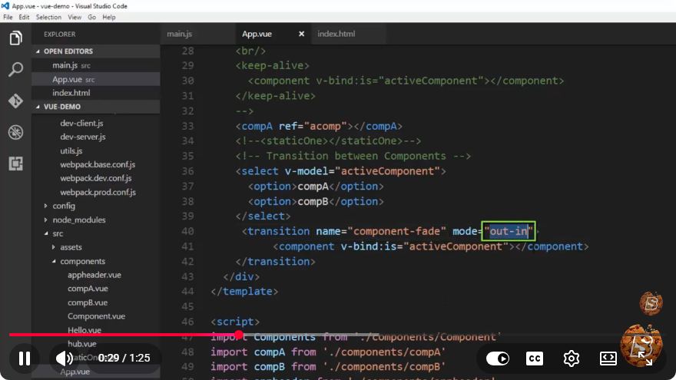
Task: Open the Selection menu
Action: coord(48,17)
